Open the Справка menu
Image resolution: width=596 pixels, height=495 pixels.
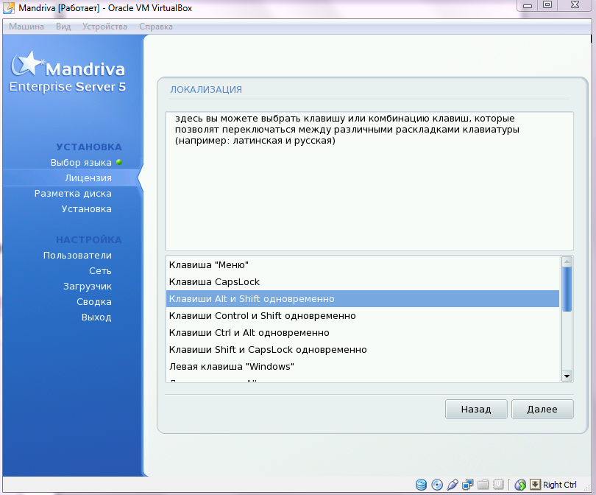(x=156, y=27)
